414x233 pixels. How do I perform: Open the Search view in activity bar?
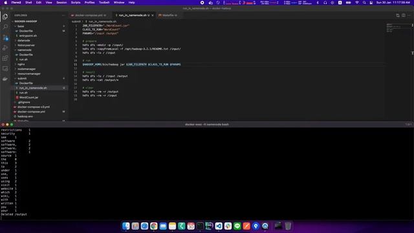click(5, 27)
